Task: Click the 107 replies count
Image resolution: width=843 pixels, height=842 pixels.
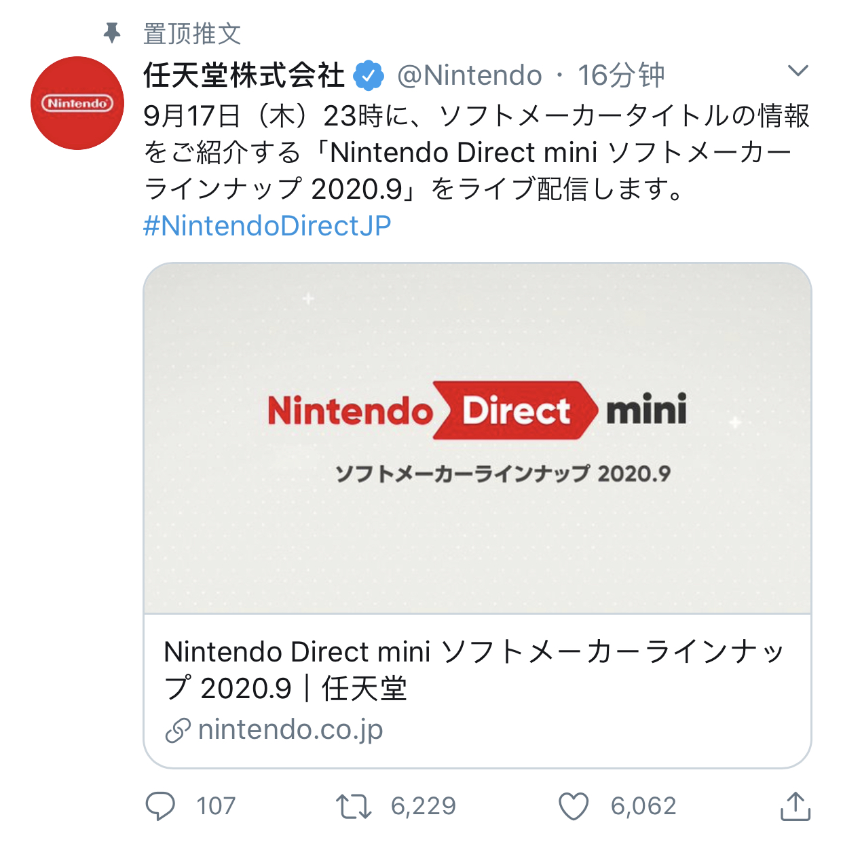Action: [216, 806]
